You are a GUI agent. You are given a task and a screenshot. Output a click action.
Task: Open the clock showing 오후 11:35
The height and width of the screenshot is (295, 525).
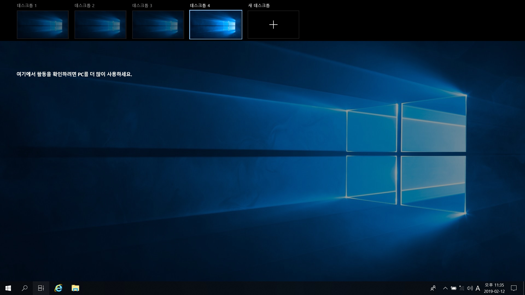[494, 288]
